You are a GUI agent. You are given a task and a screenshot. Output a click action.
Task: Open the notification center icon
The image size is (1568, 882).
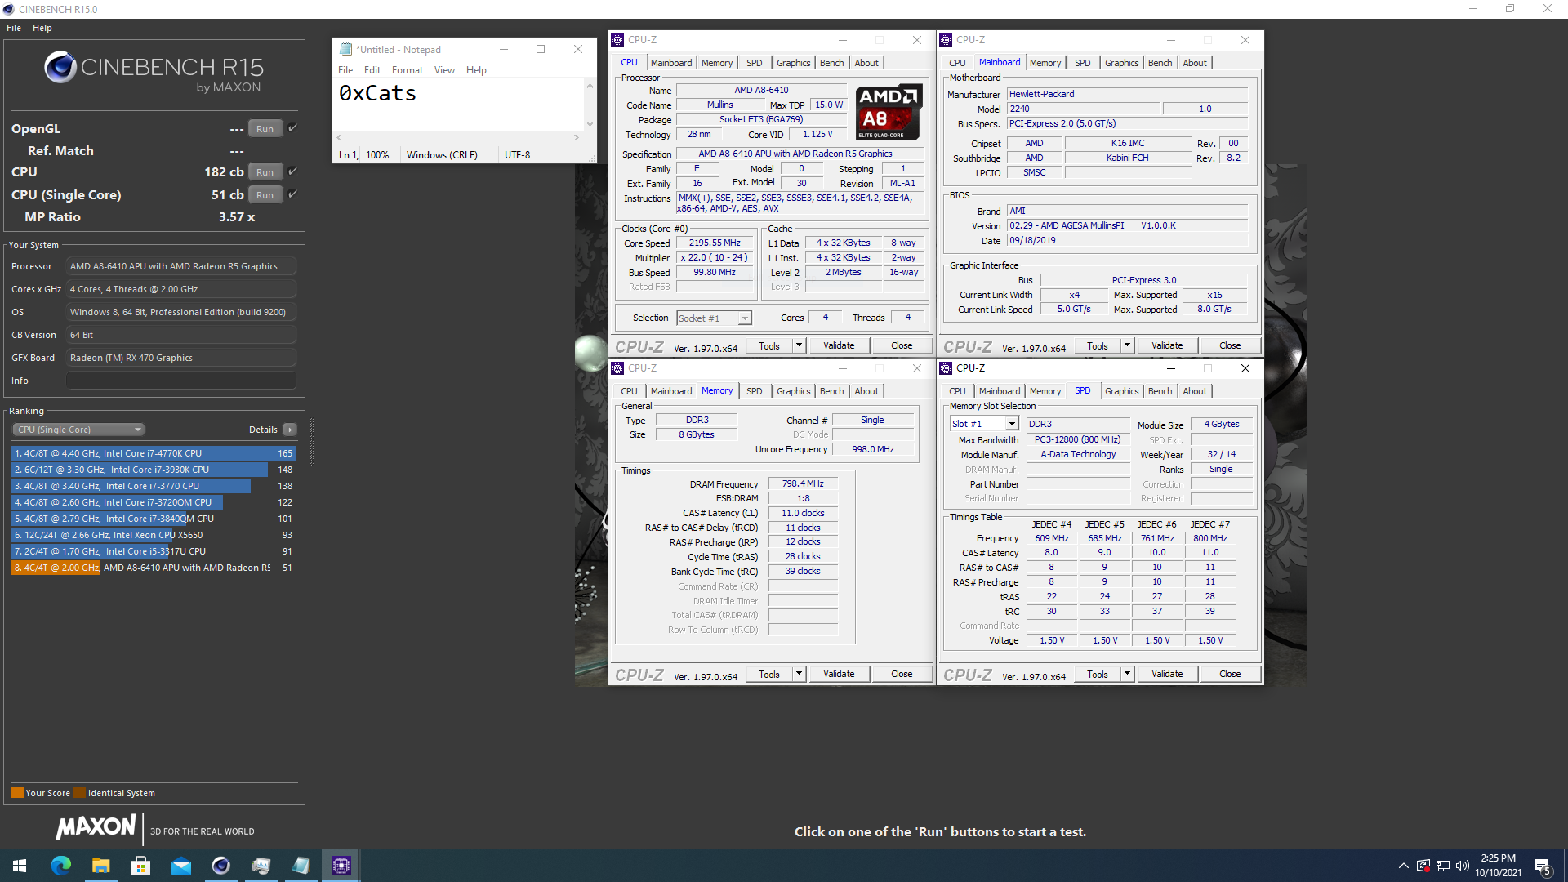1543,866
